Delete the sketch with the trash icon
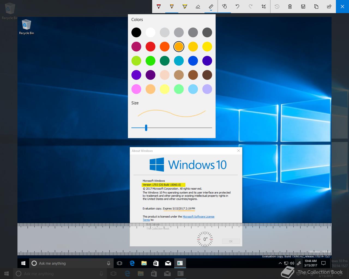The image size is (349, 279). tap(290, 7)
